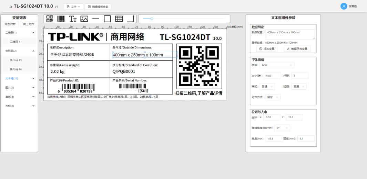The width and height of the screenshot is (367, 179).
Task: Click 添加变量 button
Action: click(x=267, y=49)
